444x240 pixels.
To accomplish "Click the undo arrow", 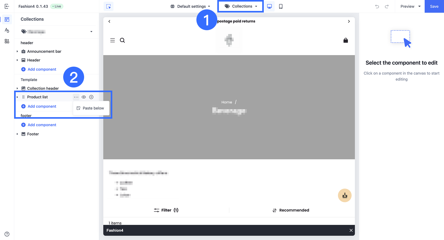I will [x=377, y=6].
